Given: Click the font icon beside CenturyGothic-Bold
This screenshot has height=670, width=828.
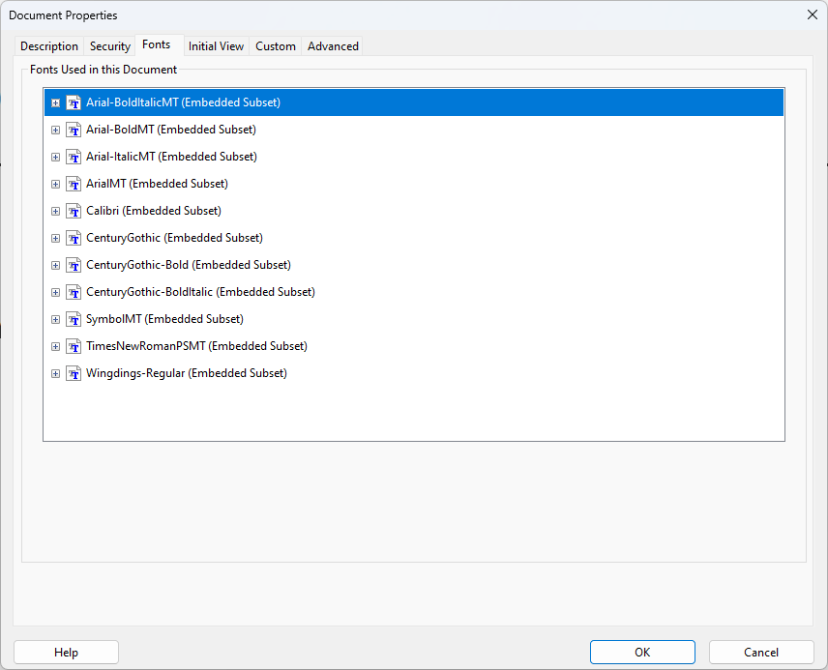Looking at the screenshot, I should click(x=74, y=265).
